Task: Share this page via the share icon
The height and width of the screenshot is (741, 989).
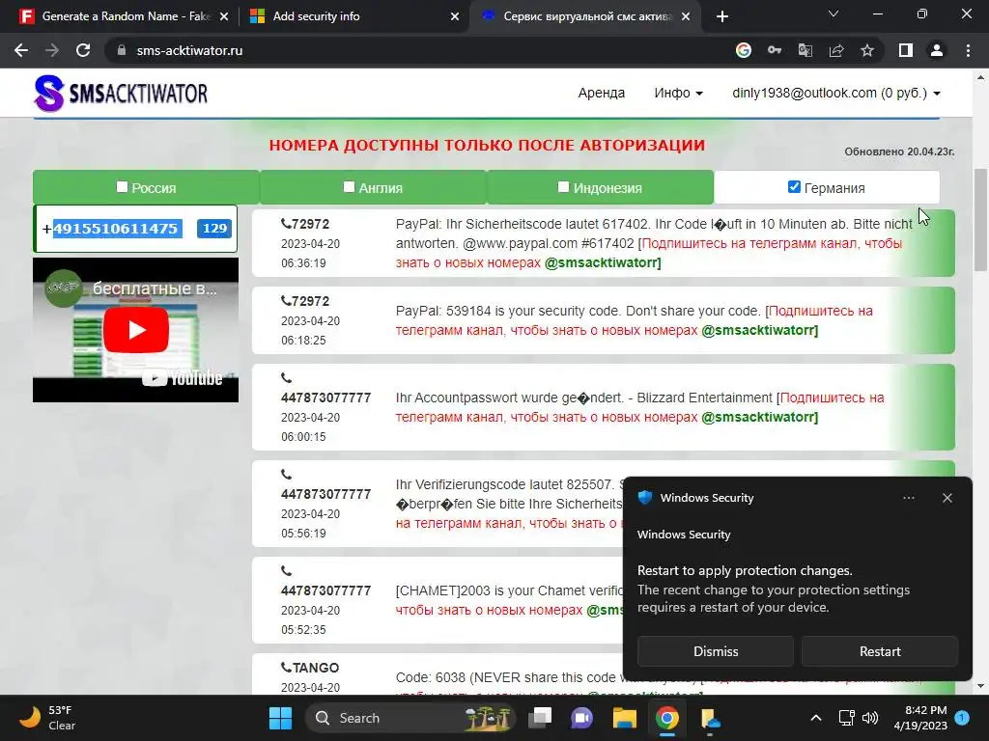Action: pos(836,50)
